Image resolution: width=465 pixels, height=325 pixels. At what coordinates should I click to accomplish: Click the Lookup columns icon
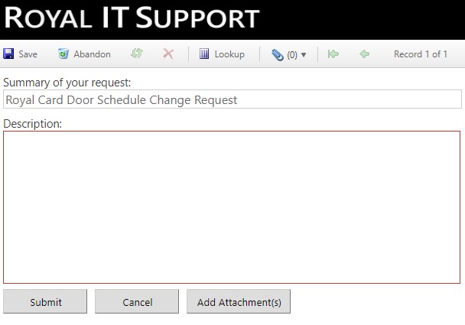click(204, 54)
